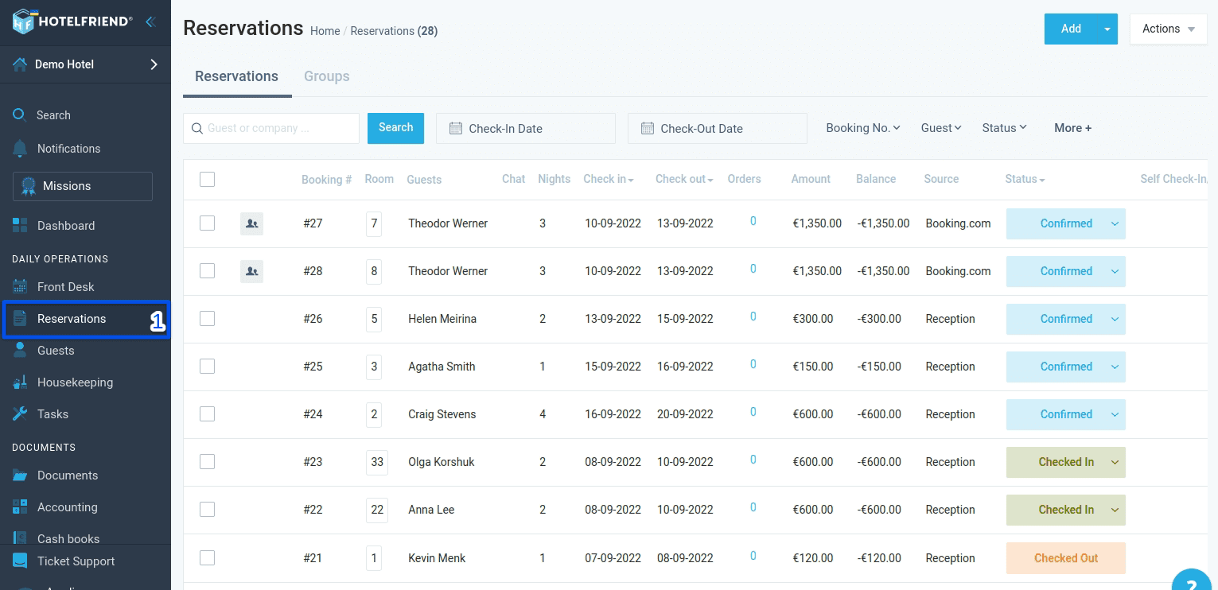The image size is (1218, 590).
Task: Click the group guests icon for booking #27
Action: pos(251,224)
